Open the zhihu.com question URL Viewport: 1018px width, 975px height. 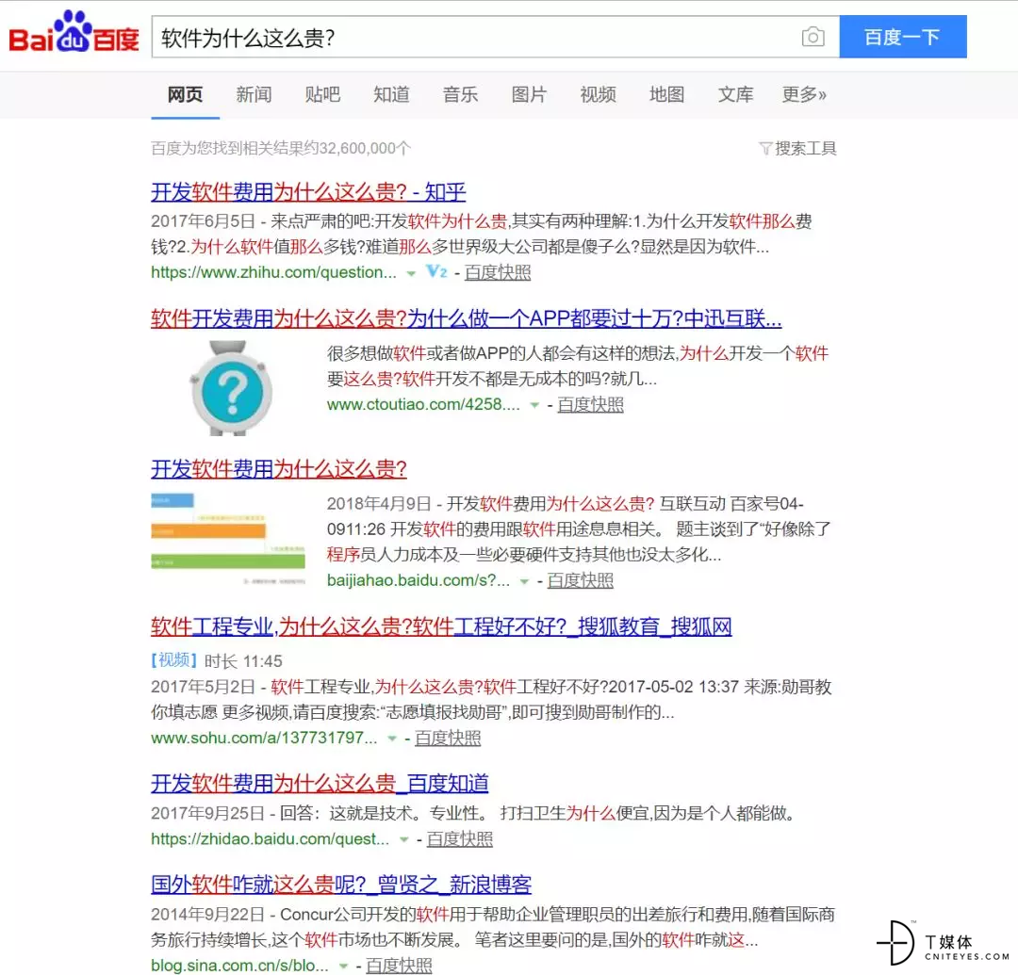(x=273, y=272)
